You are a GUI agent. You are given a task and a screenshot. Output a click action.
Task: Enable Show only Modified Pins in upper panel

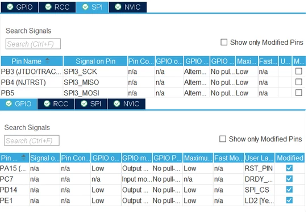coord(224,42)
